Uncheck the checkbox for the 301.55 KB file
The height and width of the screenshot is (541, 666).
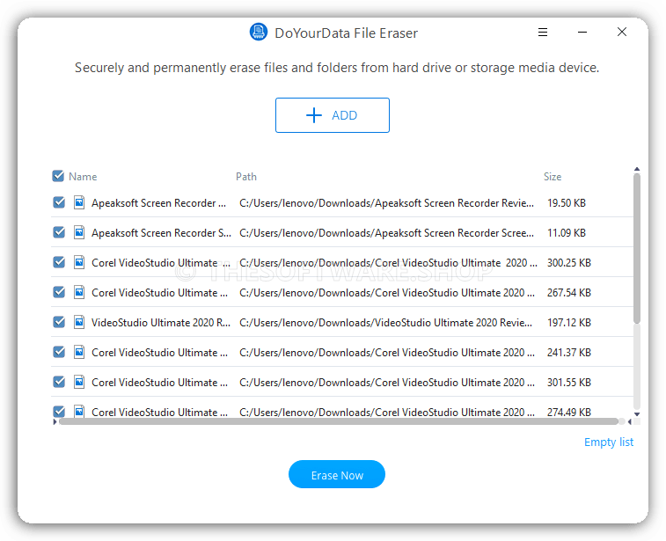59,382
